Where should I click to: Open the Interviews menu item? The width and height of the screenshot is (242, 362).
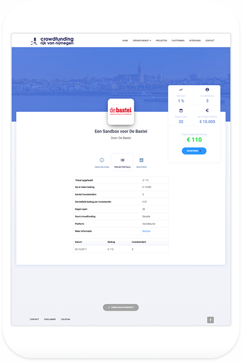pos(195,41)
